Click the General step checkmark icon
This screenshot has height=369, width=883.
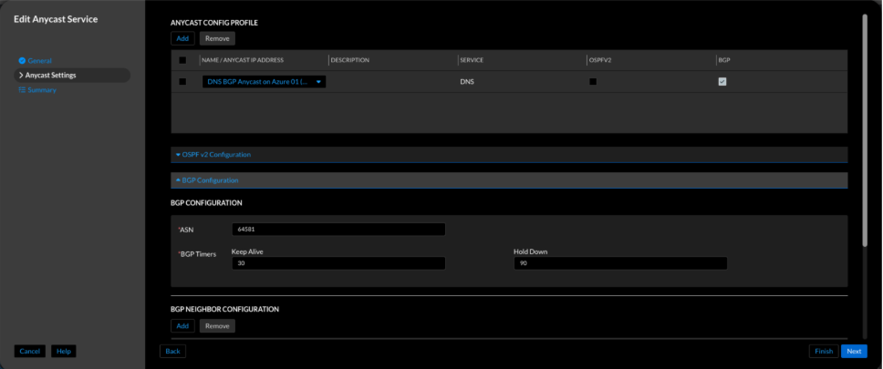(x=21, y=61)
